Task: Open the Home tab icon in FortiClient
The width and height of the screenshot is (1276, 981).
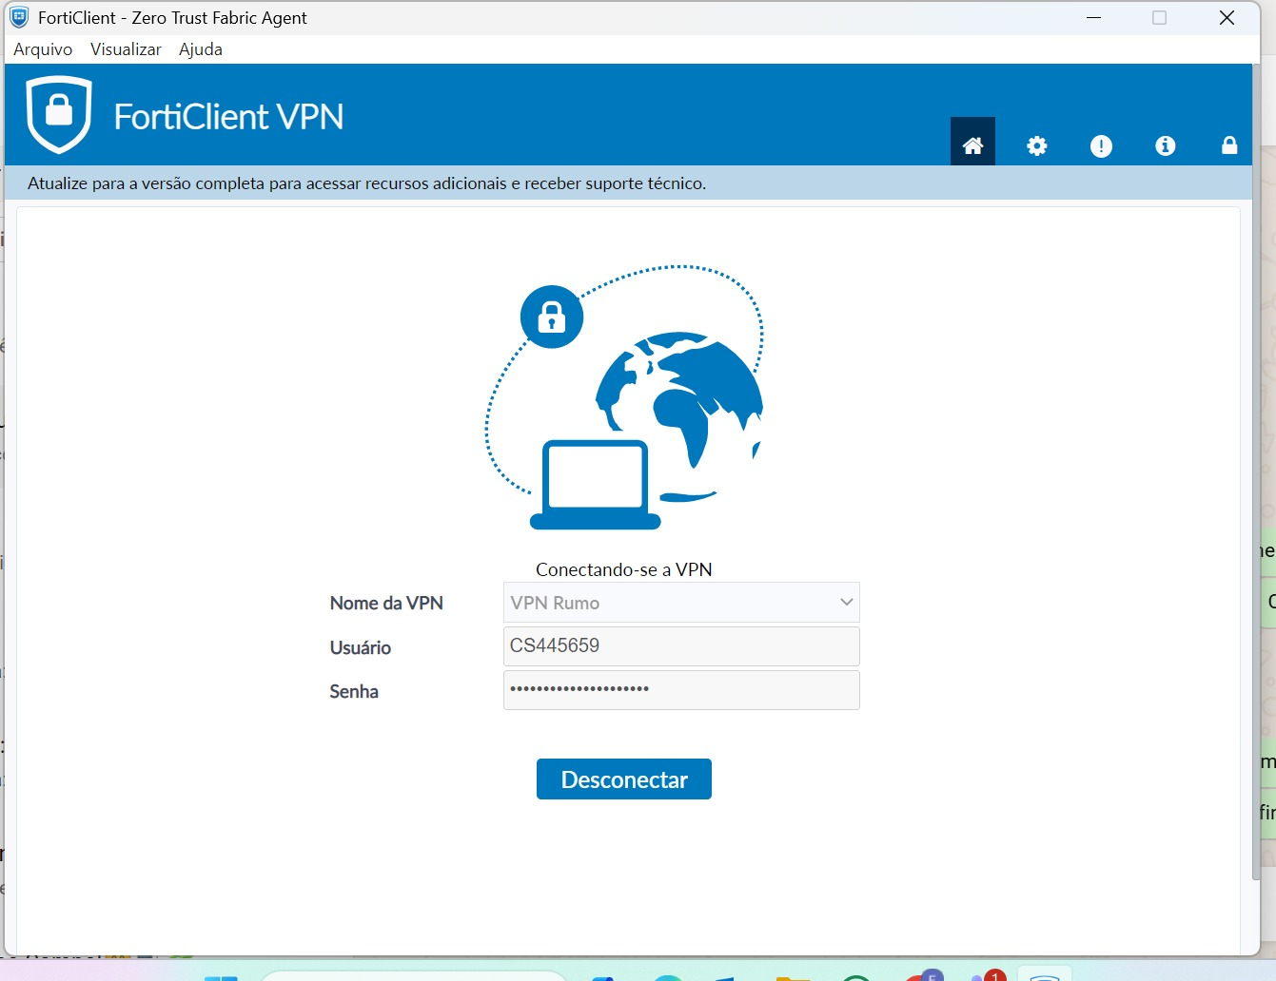Action: 972,142
